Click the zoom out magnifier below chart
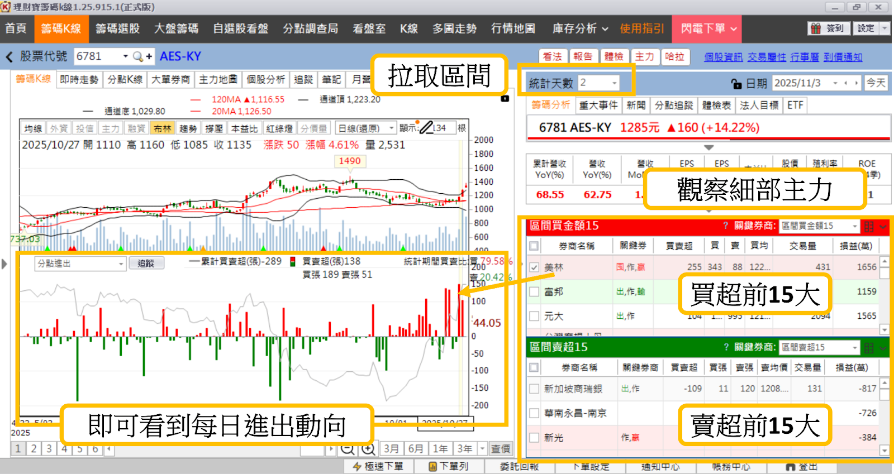894x474 pixels. tap(348, 449)
